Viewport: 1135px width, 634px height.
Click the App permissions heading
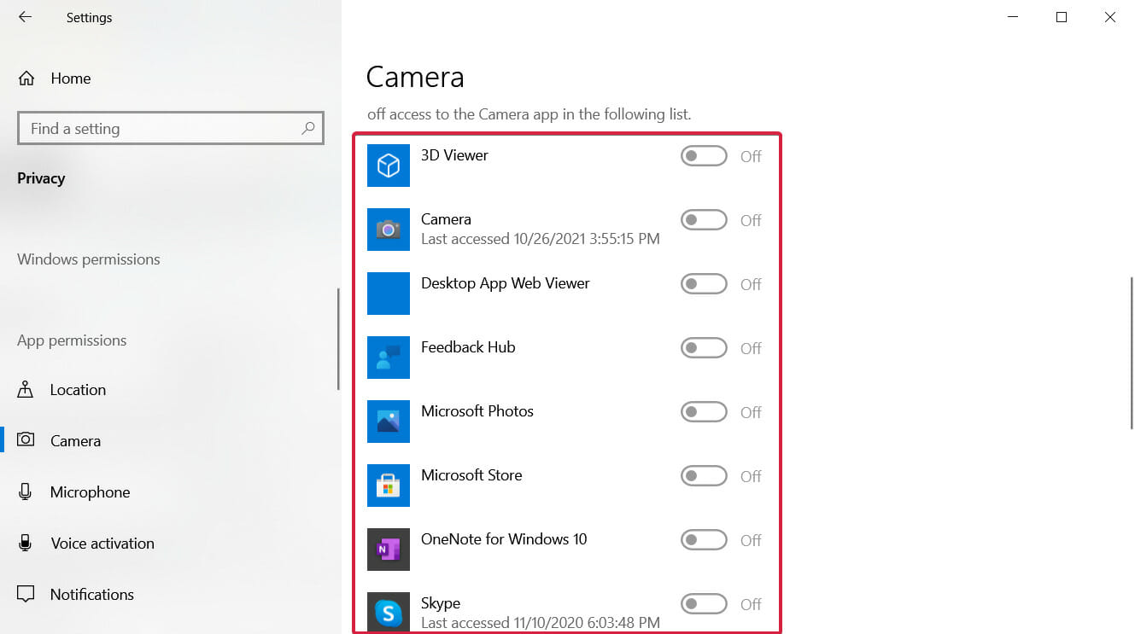point(72,340)
